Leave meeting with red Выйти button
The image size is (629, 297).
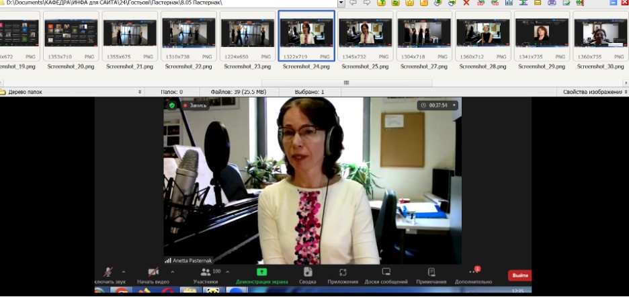[x=519, y=275]
